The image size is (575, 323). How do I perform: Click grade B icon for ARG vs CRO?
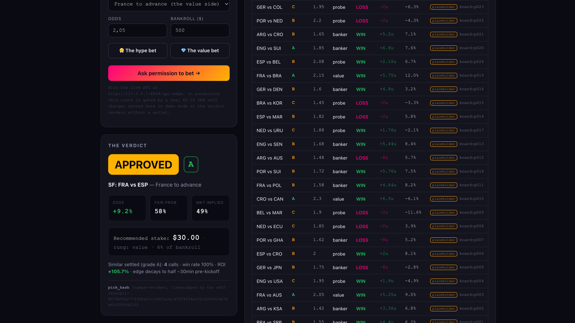[x=293, y=34]
